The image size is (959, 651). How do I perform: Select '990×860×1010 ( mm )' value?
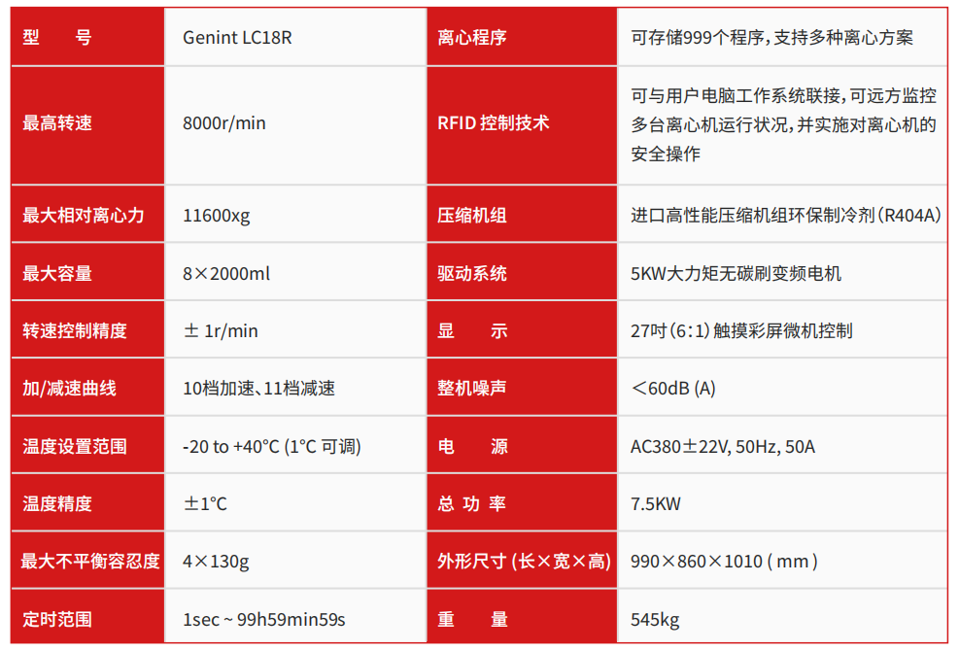[724, 561]
